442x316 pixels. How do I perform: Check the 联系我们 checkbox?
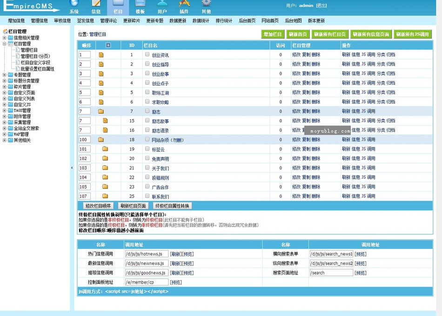point(147,195)
